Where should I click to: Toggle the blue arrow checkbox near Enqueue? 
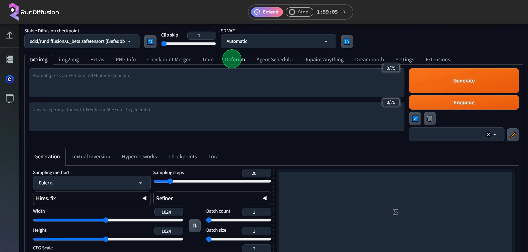(415, 118)
